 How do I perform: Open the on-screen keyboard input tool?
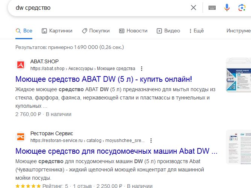coord(212,8)
